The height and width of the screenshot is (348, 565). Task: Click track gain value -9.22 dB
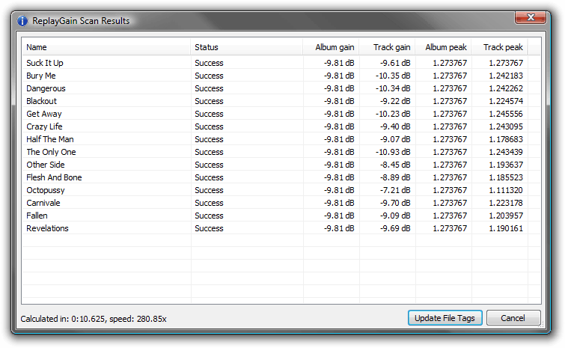pyautogui.click(x=395, y=101)
